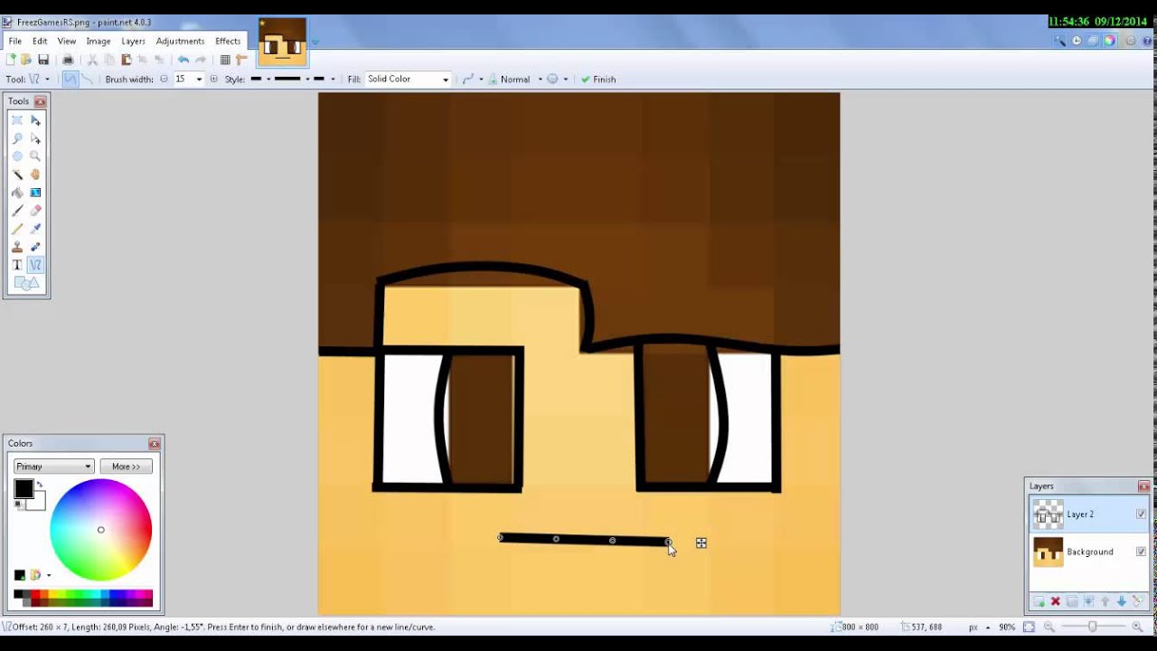Delete the selected layer
The height and width of the screenshot is (651, 1157).
click(x=1055, y=601)
